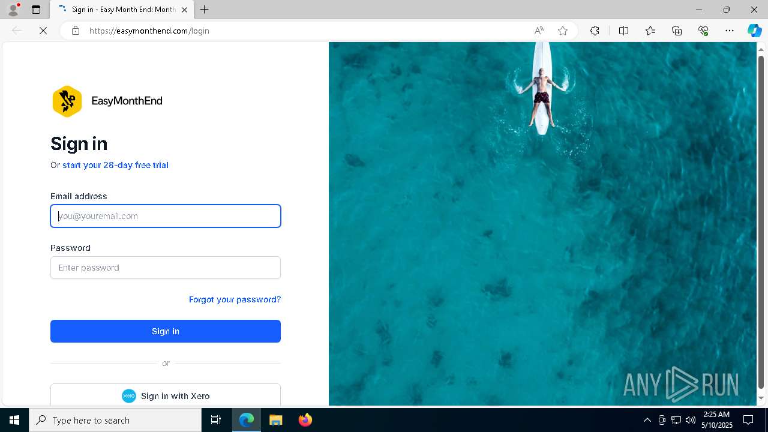The height and width of the screenshot is (432, 768).
Task: Open the Windows Start menu
Action: coord(14,420)
